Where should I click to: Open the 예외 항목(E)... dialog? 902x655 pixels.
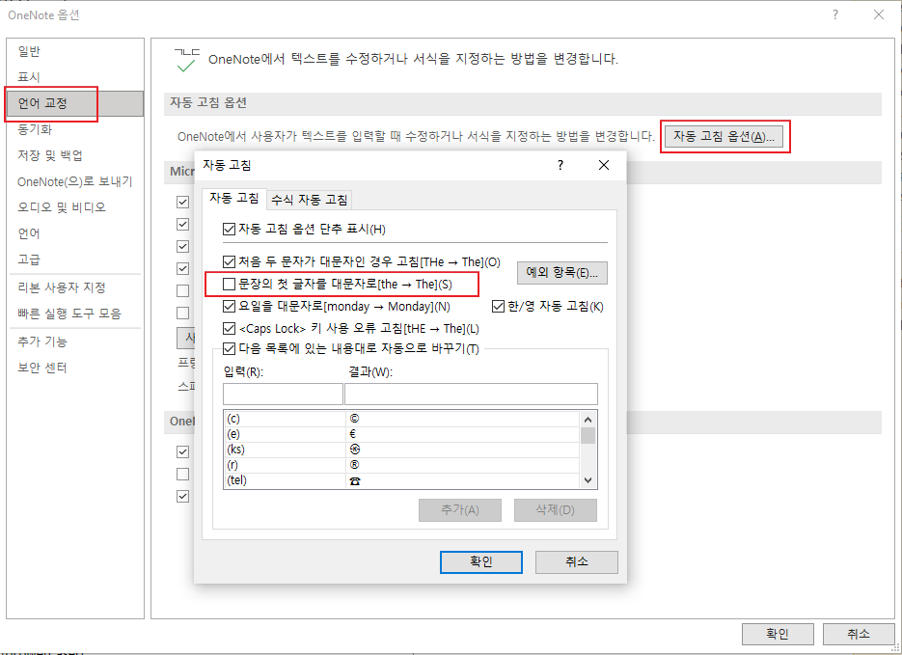pyautogui.click(x=562, y=273)
